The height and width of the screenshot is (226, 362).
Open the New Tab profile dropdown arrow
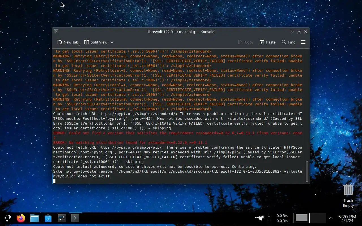pyautogui.click(x=79, y=45)
